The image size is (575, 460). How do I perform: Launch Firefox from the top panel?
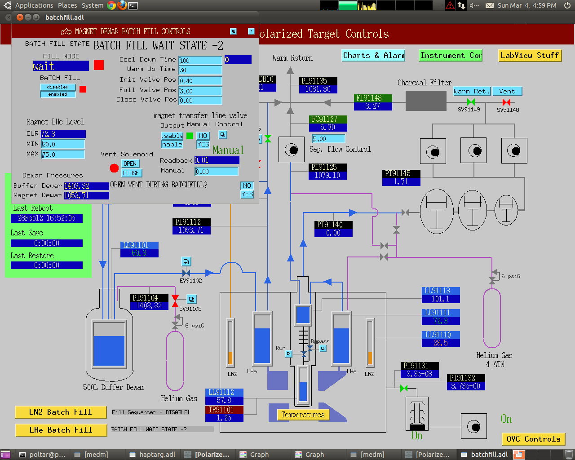[x=122, y=5]
